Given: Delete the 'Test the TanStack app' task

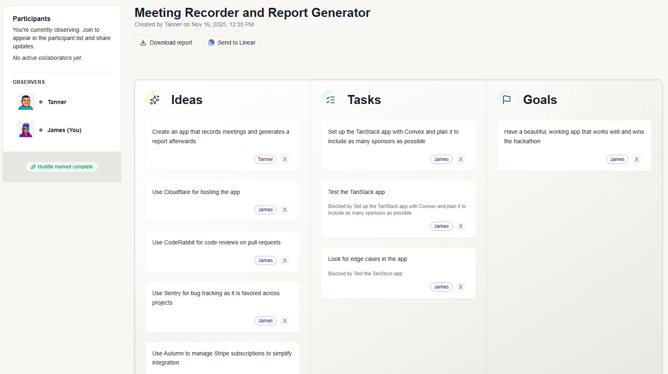Looking at the screenshot, I should (x=461, y=226).
